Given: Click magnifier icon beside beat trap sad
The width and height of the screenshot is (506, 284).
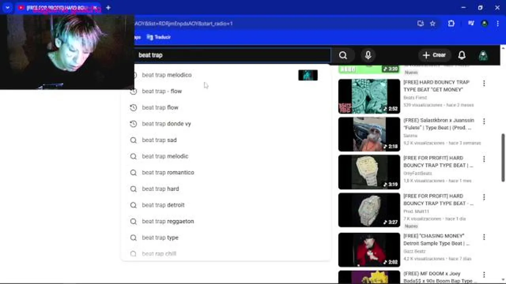Looking at the screenshot, I should pyautogui.click(x=133, y=140).
